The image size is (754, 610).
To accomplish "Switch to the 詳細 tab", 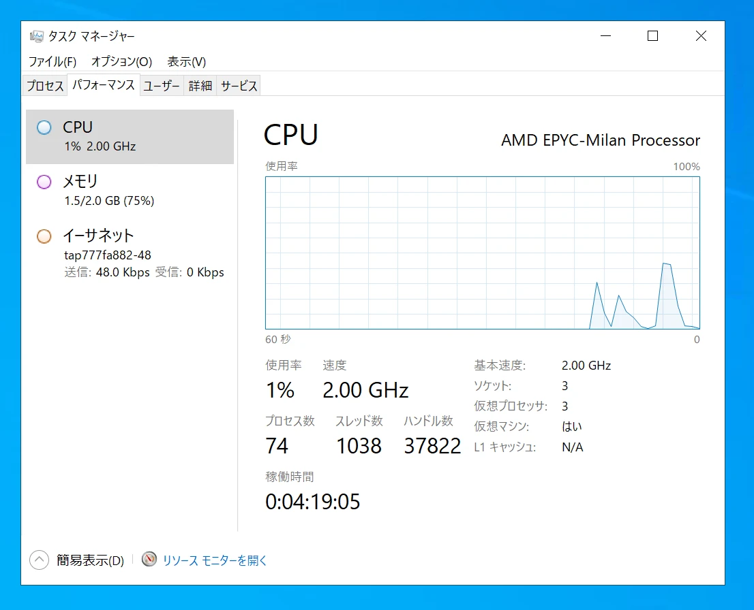I will coord(200,86).
